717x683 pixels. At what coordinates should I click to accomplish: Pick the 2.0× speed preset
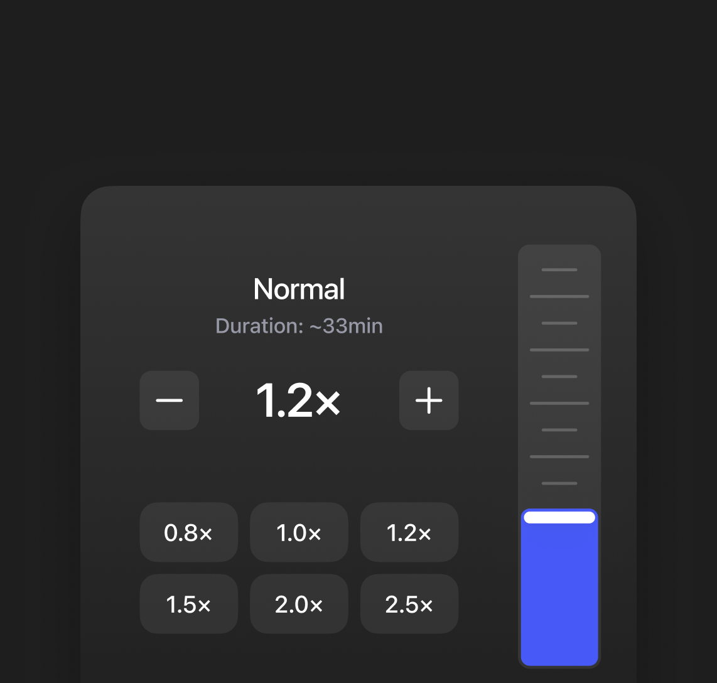(x=299, y=605)
